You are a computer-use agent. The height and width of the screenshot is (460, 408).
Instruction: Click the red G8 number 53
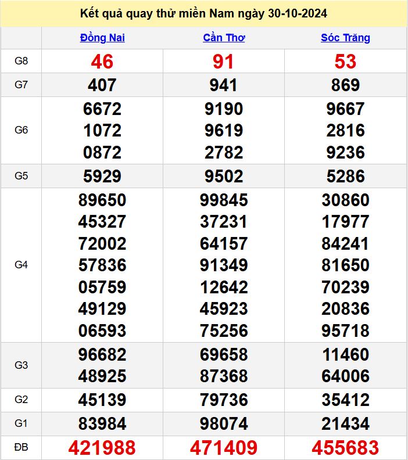click(x=345, y=62)
